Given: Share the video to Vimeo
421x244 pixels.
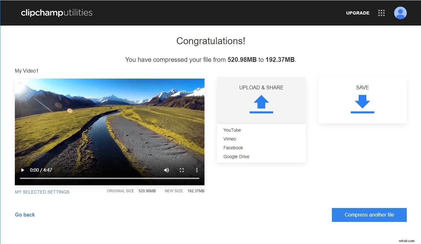Looking at the screenshot, I should 229,139.
